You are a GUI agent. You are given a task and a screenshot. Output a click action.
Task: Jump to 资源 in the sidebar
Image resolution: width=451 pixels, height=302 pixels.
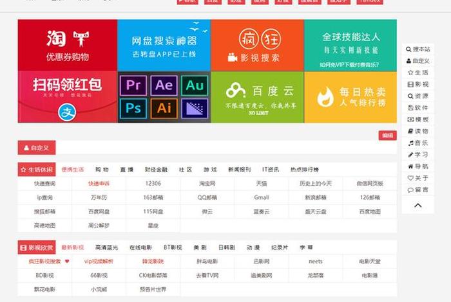418,96
